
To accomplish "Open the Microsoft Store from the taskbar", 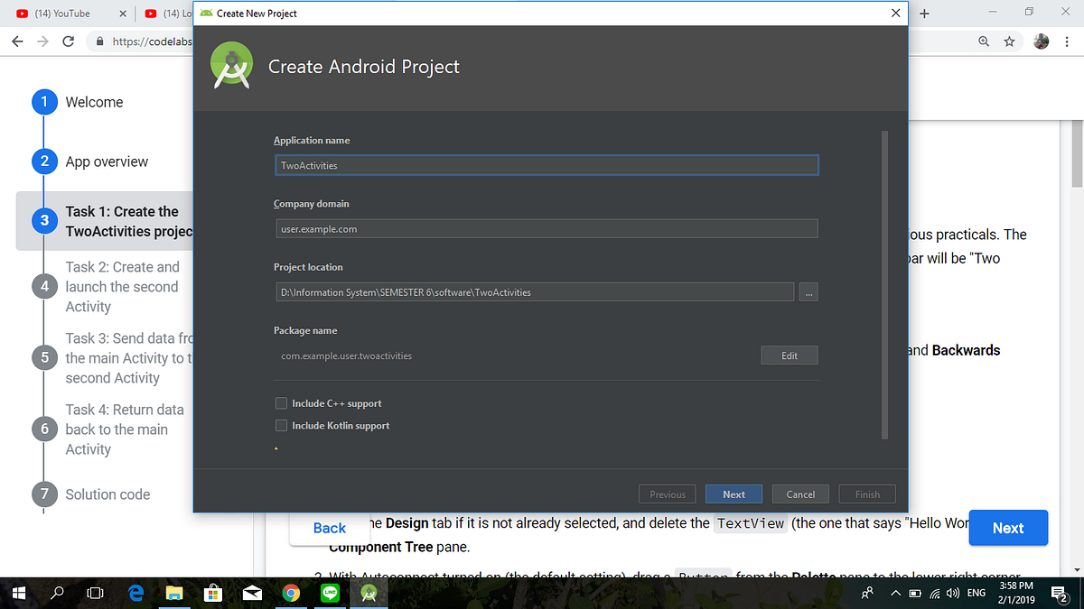I will (213, 593).
